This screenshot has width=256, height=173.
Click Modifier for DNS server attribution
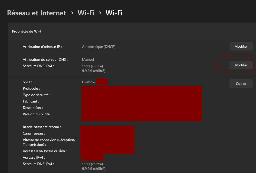pyautogui.click(x=241, y=65)
